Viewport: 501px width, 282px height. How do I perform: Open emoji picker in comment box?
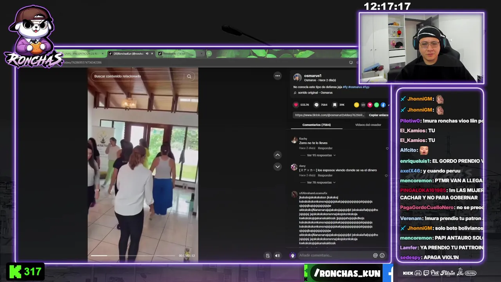(382, 255)
